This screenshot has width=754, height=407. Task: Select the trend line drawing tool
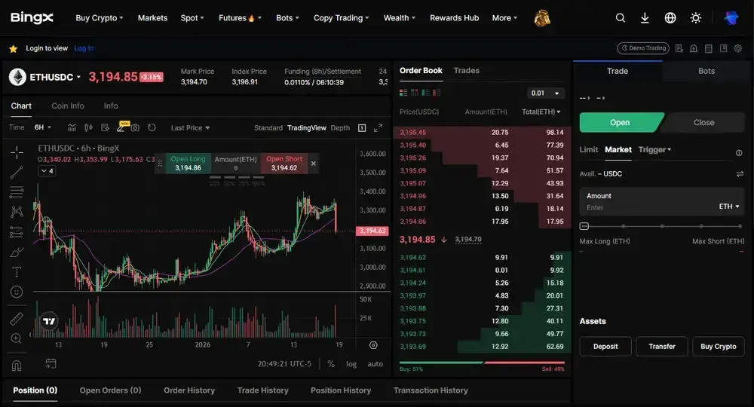click(17, 172)
